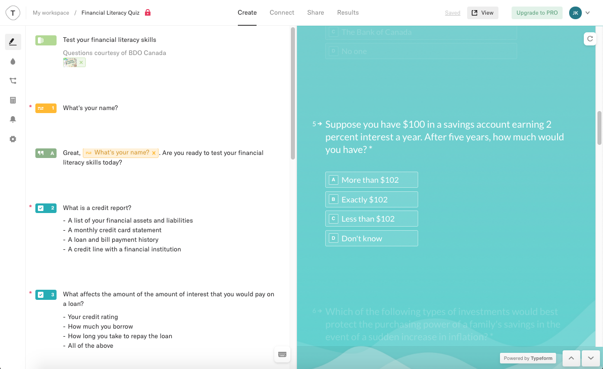Click Upgrade to PRO button
Image resolution: width=603 pixels, height=369 pixels.
click(x=537, y=13)
